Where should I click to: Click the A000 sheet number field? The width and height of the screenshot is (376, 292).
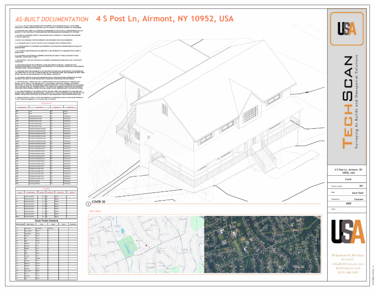pos(348,203)
